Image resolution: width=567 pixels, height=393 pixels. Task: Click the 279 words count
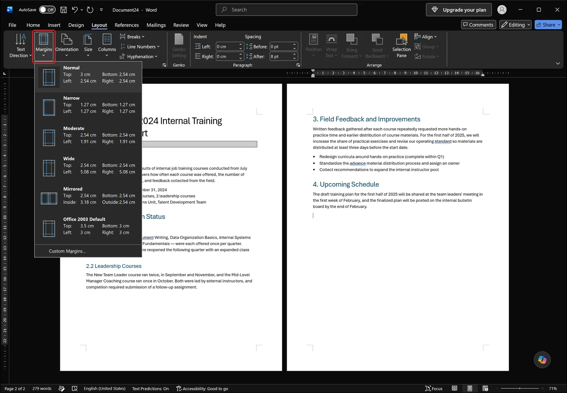(42, 389)
